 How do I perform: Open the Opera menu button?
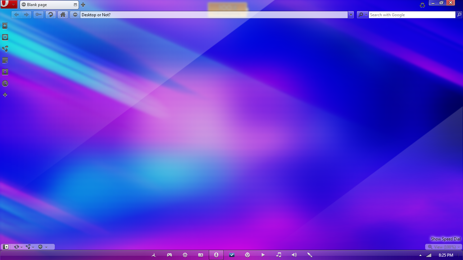click(x=6, y=4)
